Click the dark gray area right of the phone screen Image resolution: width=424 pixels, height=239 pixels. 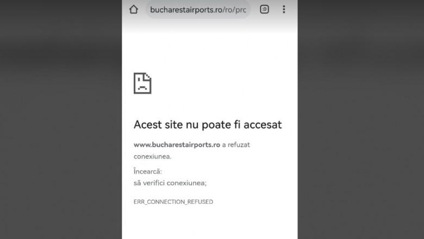tap(361, 119)
